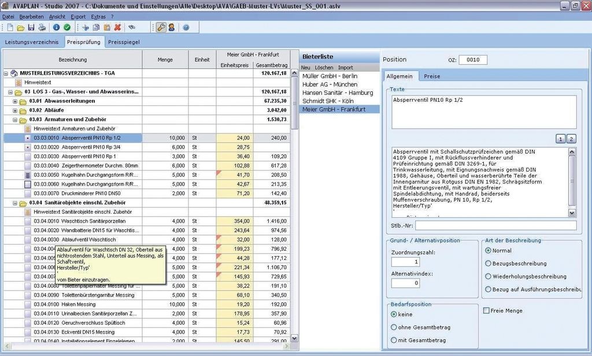Viewport: 592px width, 356px height.
Task: Expand the 03.01 Abwasserleitungen tree node
Action: [x=15, y=101]
